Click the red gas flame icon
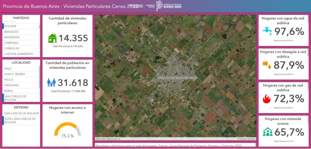Screen dimensions: 311x149 coord(267,99)
